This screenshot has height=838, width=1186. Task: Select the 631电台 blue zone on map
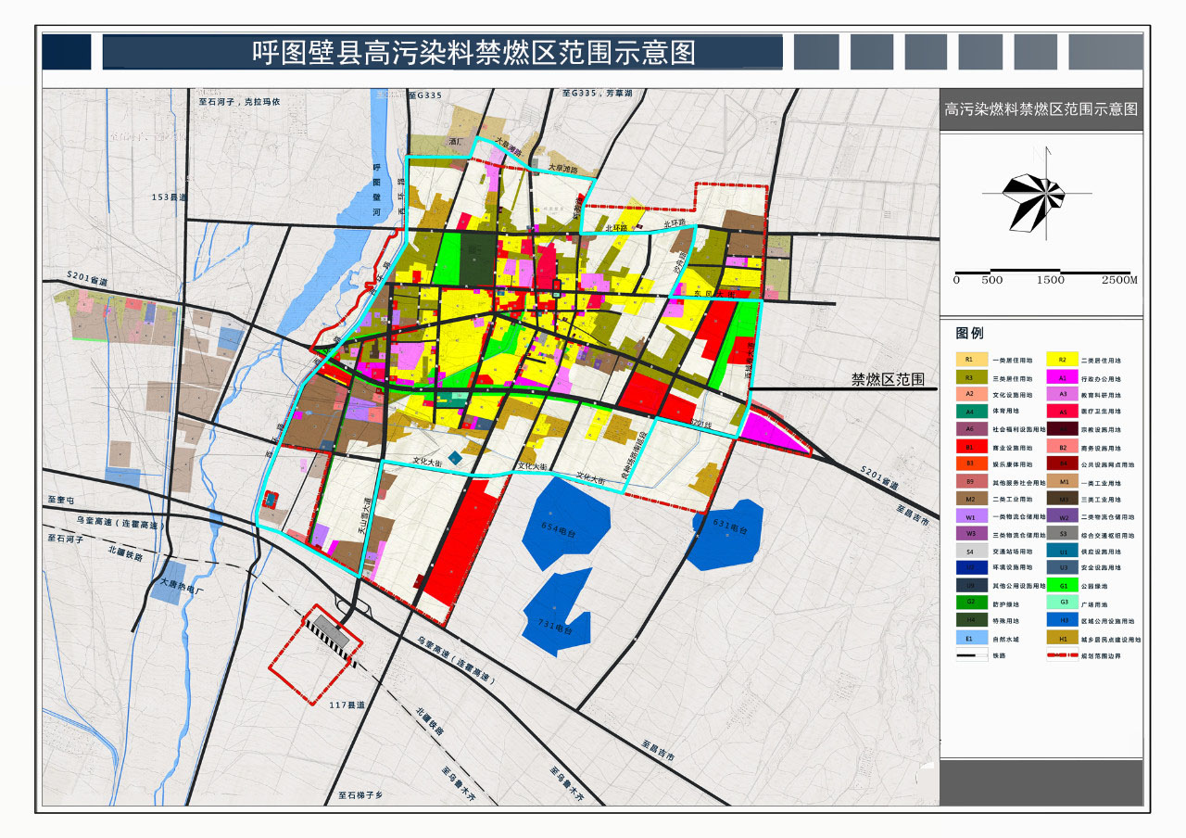point(728,531)
